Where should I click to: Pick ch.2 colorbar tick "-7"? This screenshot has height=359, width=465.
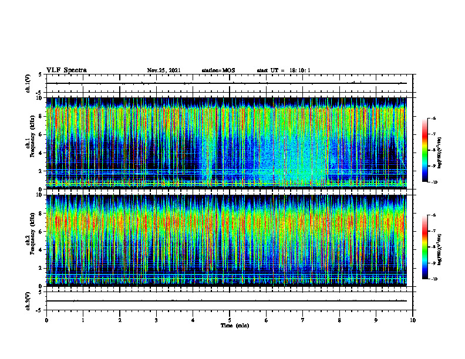click(x=434, y=231)
